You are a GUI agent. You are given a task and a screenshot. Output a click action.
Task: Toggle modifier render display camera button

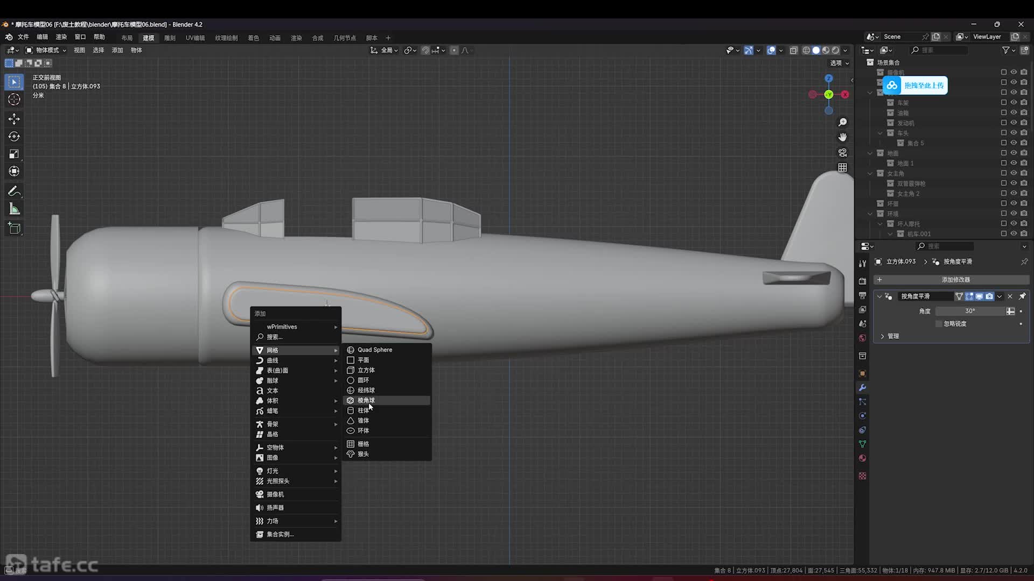pos(989,296)
